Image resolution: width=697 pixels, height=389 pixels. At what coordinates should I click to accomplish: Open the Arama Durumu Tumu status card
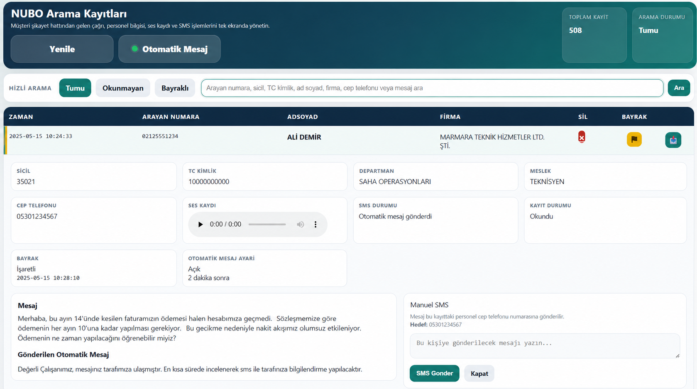pyautogui.click(x=663, y=35)
